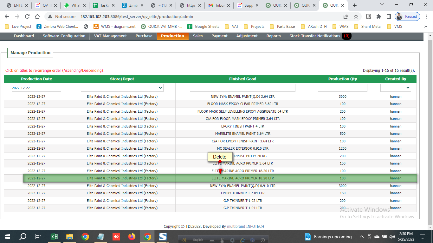433x243 pixels.
Task: Open the Payment menu
Action: [x=220, y=36]
